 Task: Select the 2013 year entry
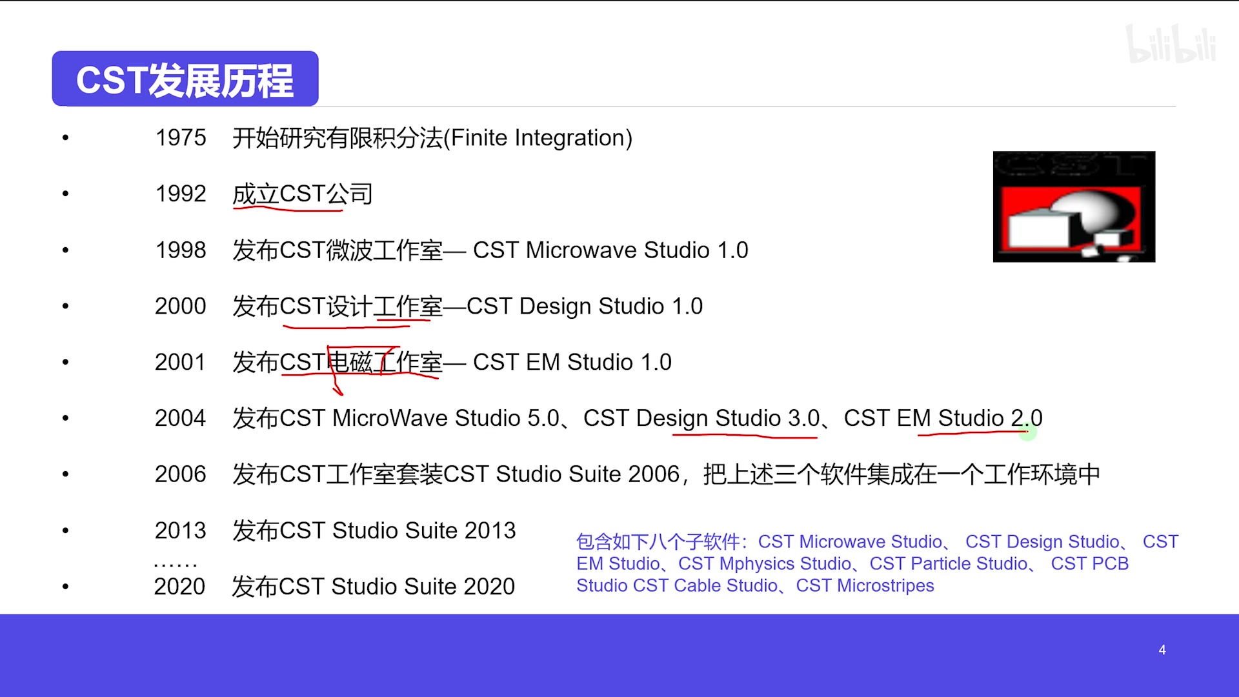181,530
